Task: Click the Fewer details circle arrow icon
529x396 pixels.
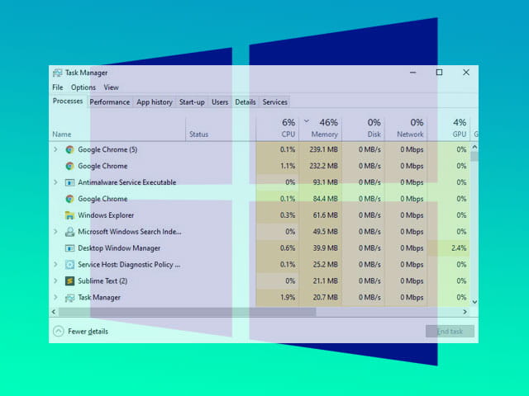Action: pyautogui.click(x=59, y=332)
